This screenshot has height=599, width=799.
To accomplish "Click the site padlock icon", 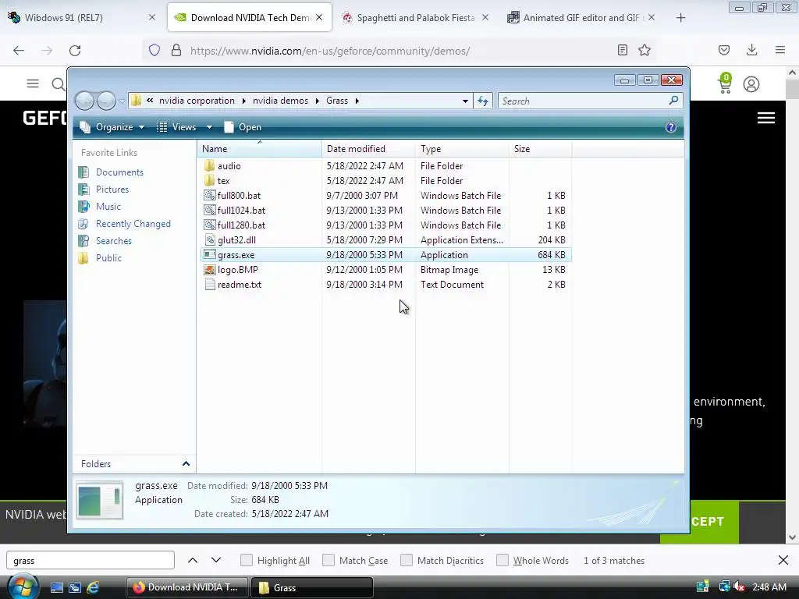I will (176, 50).
